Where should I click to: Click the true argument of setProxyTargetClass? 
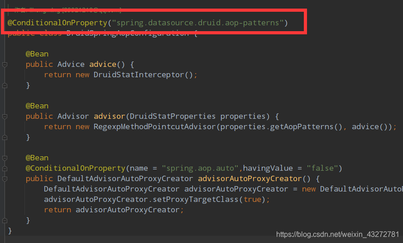click(x=252, y=200)
